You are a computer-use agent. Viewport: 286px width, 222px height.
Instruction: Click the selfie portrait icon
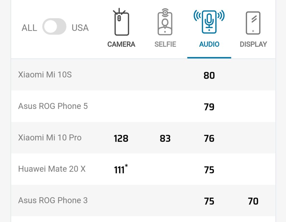(165, 22)
